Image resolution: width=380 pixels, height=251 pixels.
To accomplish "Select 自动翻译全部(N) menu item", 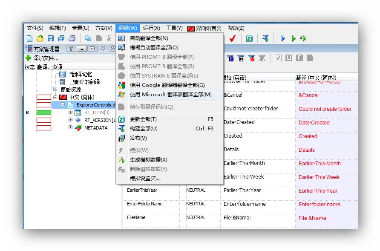I will click(x=170, y=38).
